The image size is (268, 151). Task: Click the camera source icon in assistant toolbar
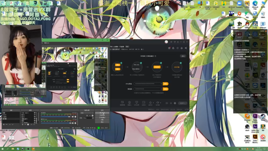[130, 102]
